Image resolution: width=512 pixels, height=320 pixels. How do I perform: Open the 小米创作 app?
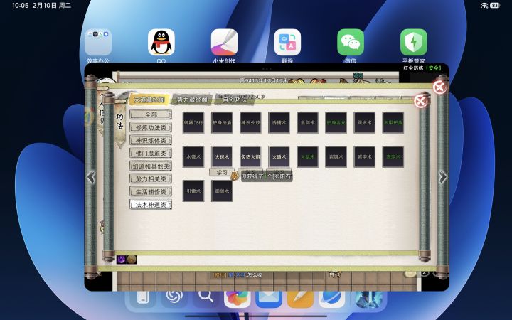pos(224,43)
